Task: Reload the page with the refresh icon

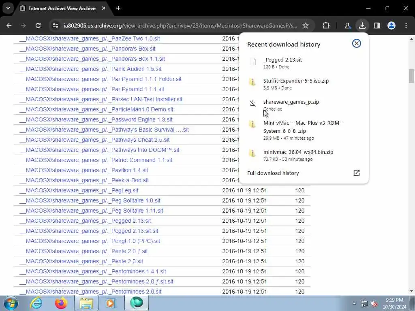Action: click(x=38, y=26)
